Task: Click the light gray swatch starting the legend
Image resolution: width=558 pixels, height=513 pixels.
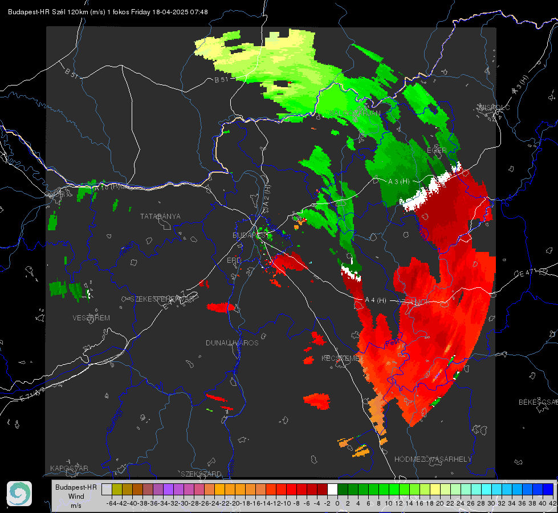Action: point(107,489)
